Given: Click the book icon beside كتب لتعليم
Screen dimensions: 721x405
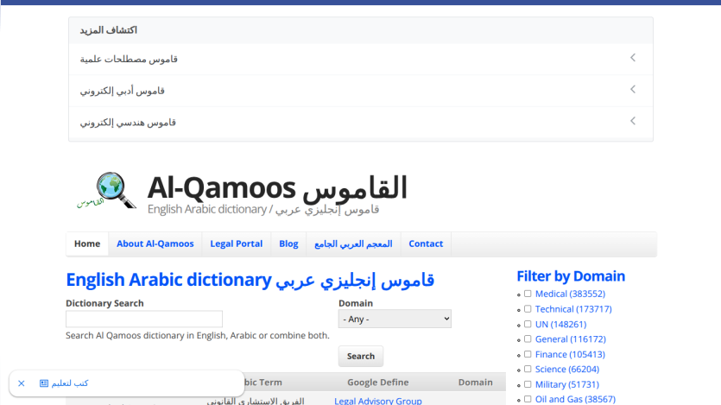Looking at the screenshot, I should [44, 383].
